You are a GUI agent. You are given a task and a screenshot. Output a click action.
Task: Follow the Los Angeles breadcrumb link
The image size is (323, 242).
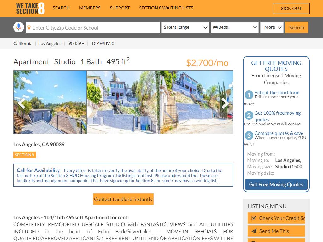(x=50, y=43)
